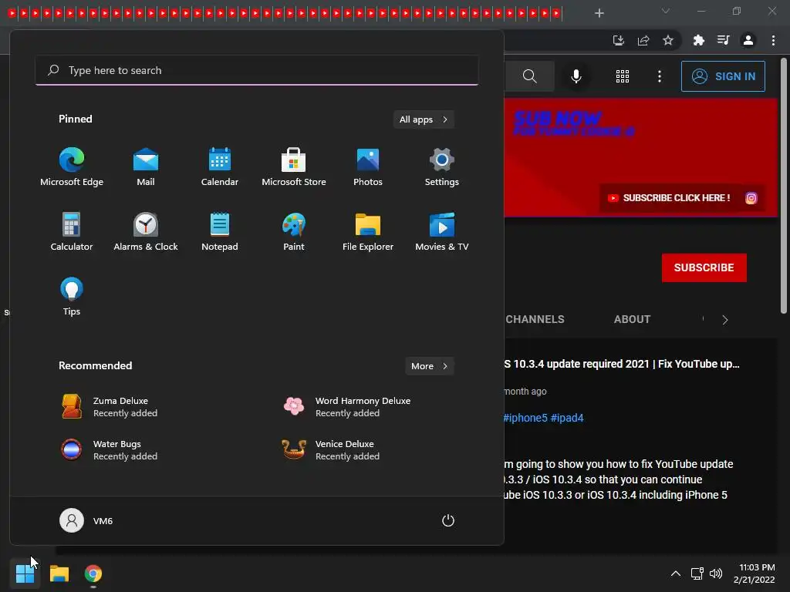Click the Windows Start button on taskbar
The width and height of the screenshot is (790, 592).
25,573
